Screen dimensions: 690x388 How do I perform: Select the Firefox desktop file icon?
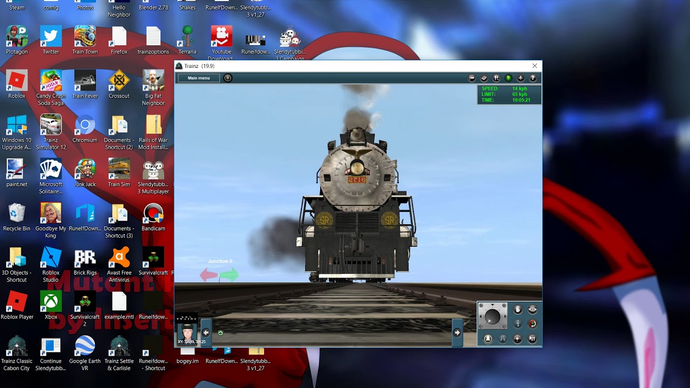coord(119,40)
